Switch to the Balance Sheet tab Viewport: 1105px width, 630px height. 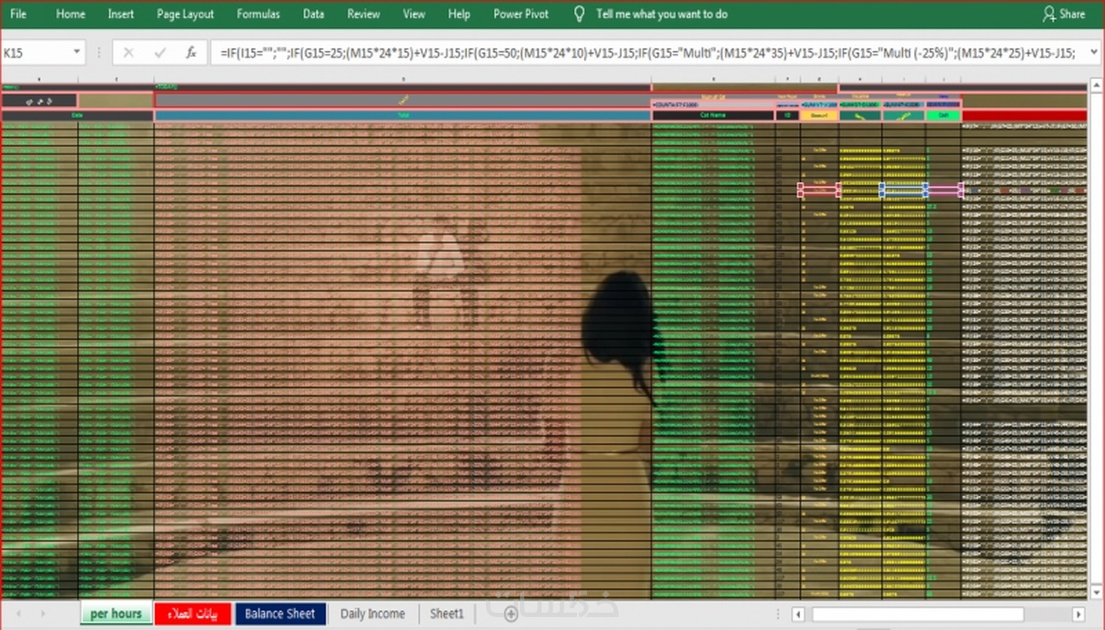pos(280,614)
